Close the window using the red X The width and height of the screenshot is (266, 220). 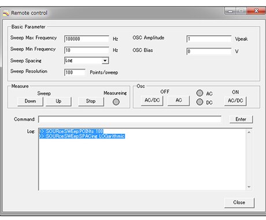click(256, 11)
